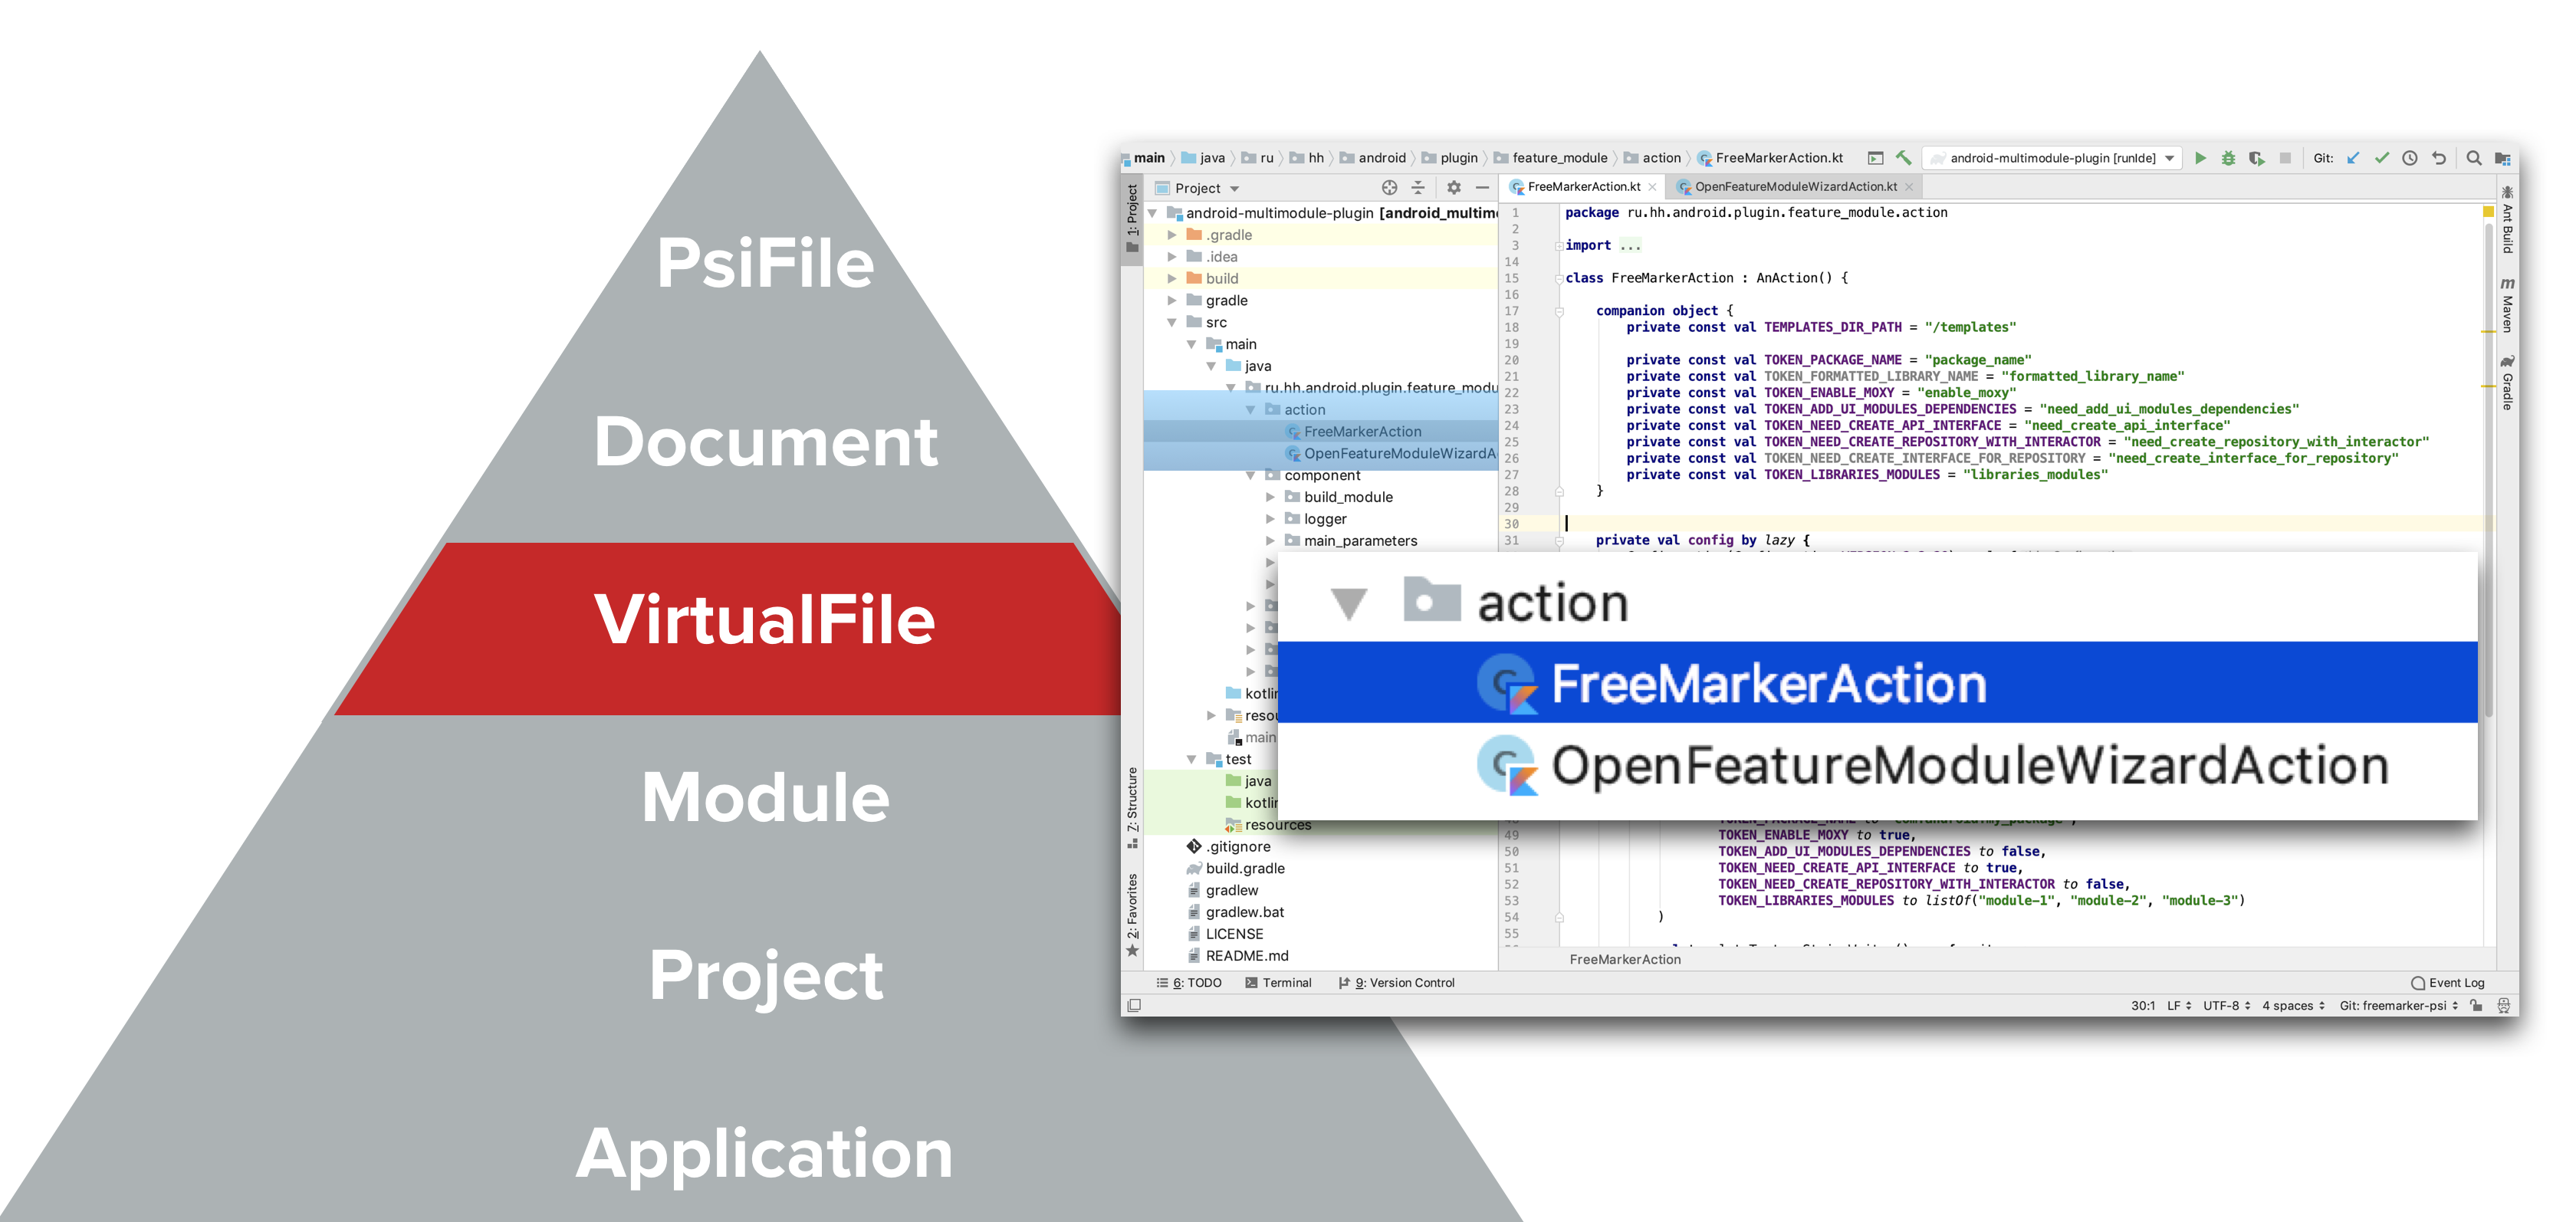2576x1222 pixels.
Task: Toggle the Structure tool window stripe button
Action: coord(1132,806)
